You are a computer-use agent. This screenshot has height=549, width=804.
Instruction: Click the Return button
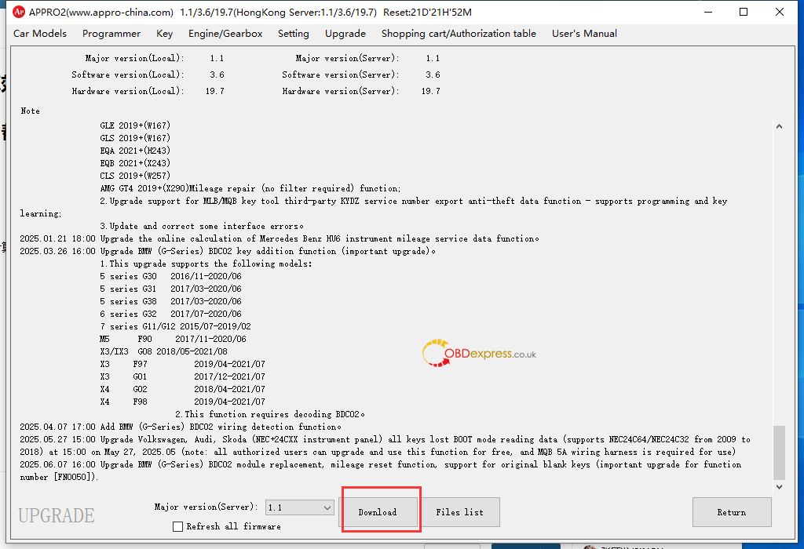tap(732, 512)
